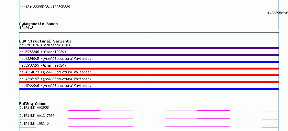The width and height of the screenshot is (288, 131).
Task: Click the black cytogenetic band bar
Action: pos(149,31)
